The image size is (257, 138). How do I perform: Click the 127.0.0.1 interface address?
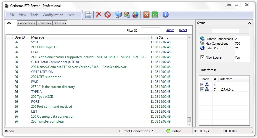(227, 90)
